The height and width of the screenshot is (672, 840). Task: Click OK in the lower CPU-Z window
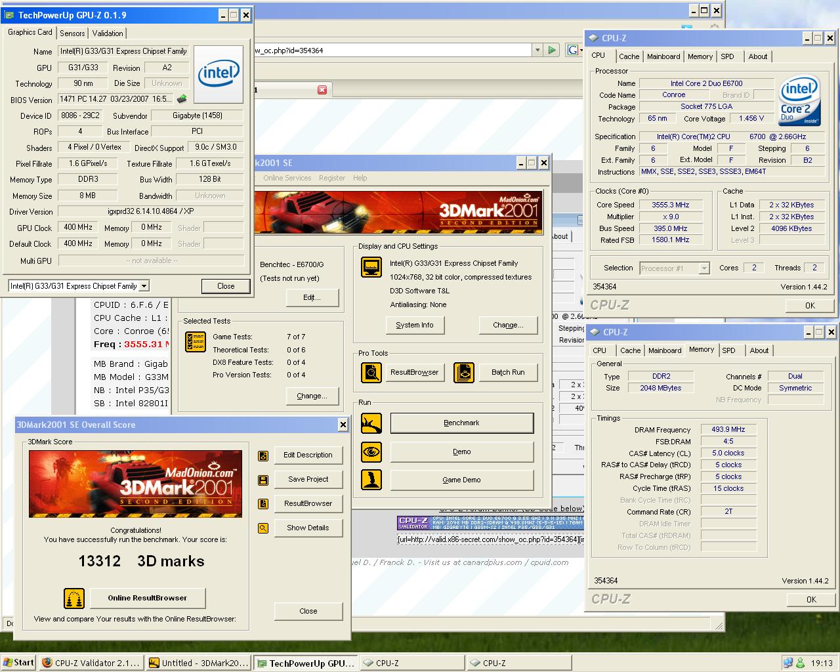tap(811, 599)
